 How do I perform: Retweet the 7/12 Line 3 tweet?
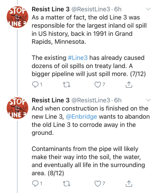click(x=67, y=85)
